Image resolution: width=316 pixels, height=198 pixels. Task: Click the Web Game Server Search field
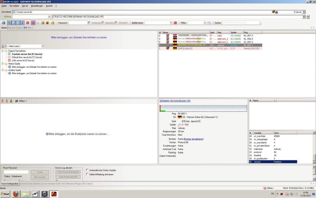(241, 23)
